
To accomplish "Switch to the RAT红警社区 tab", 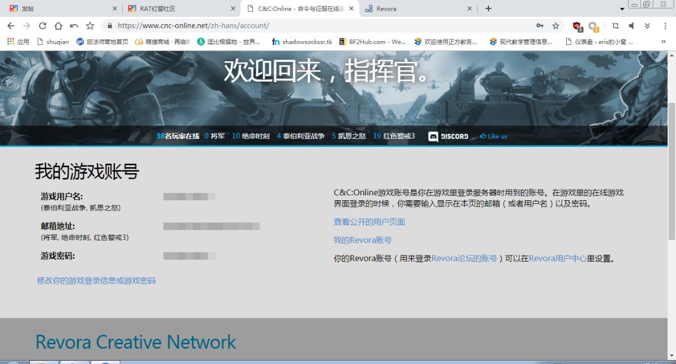I will [x=181, y=8].
